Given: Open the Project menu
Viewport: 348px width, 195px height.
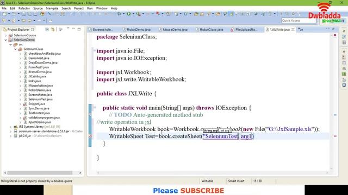Looking at the screenshot, I should click(79, 9).
